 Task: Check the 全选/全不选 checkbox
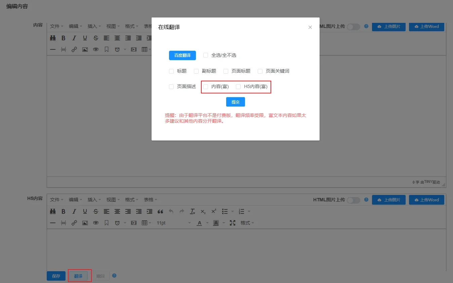click(206, 55)
